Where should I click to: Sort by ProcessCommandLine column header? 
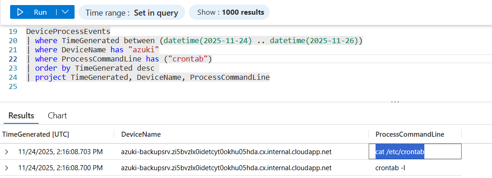410,134
